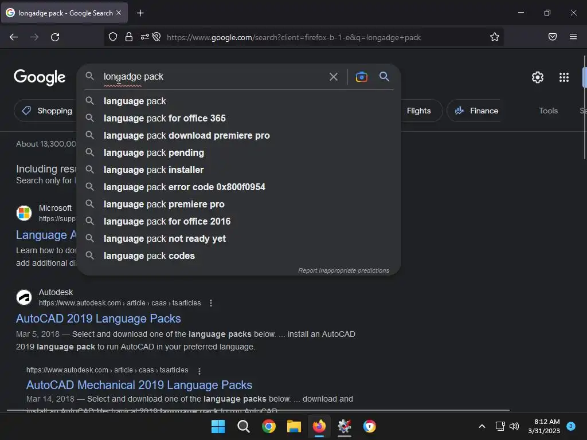
Task: Choose 'language pack not ready yet' suggestion
Action: click(238, 239)
